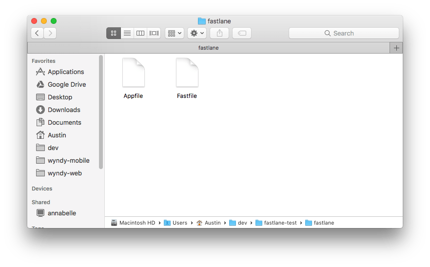Open the arrange items dropdown

(x=174, y=33)
